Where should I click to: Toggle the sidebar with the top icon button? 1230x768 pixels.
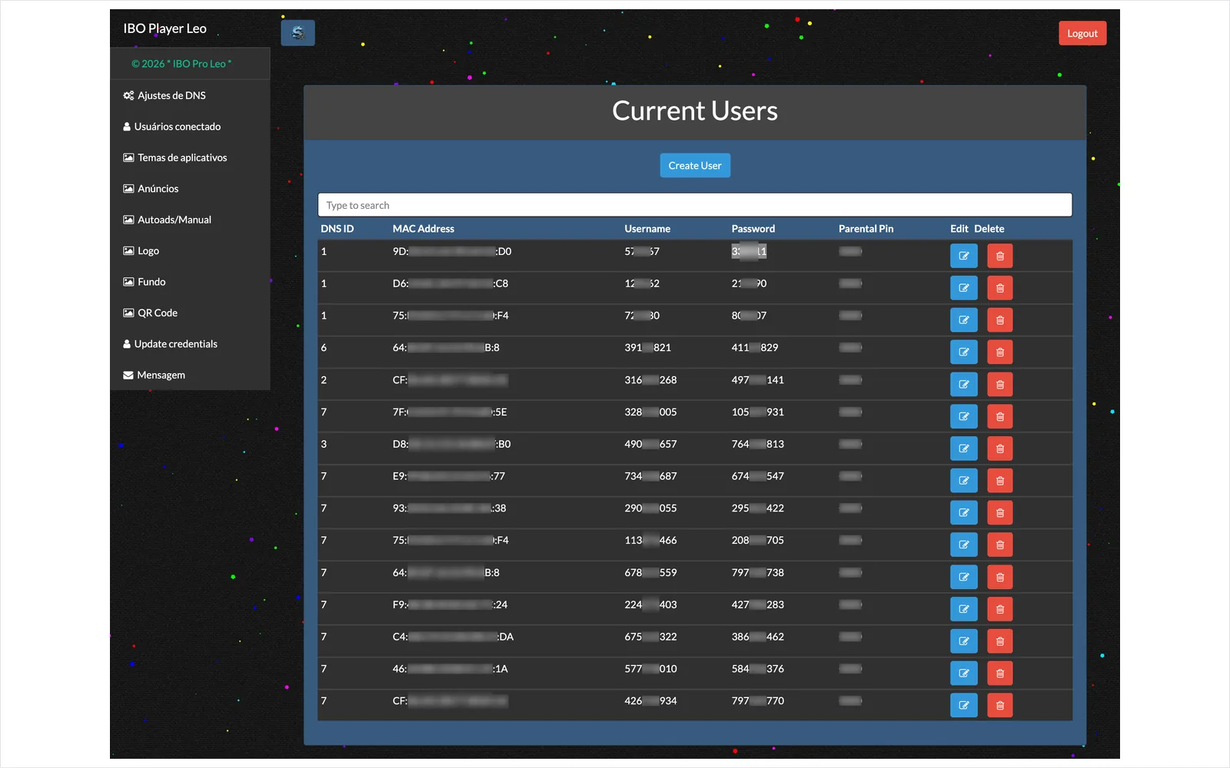point(298,33)
